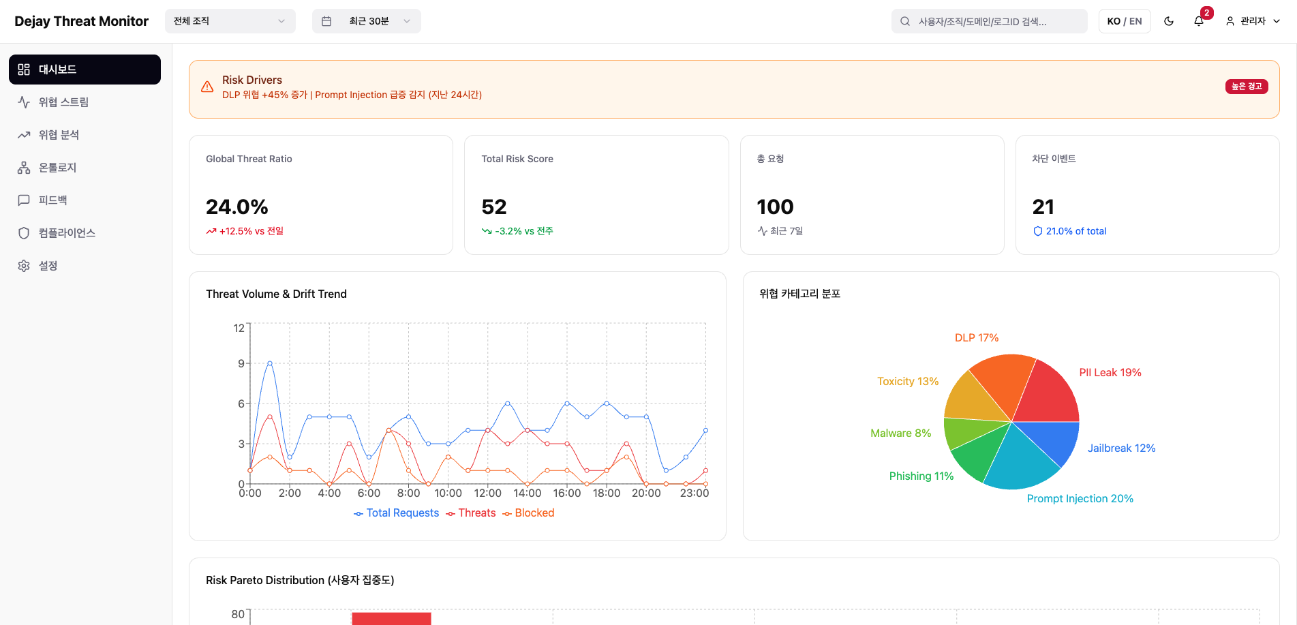Open the 최근 30분 time range dropdown
Viewport: 1297px width, 625px height.
pyautogui.click(x=367, y=21)
